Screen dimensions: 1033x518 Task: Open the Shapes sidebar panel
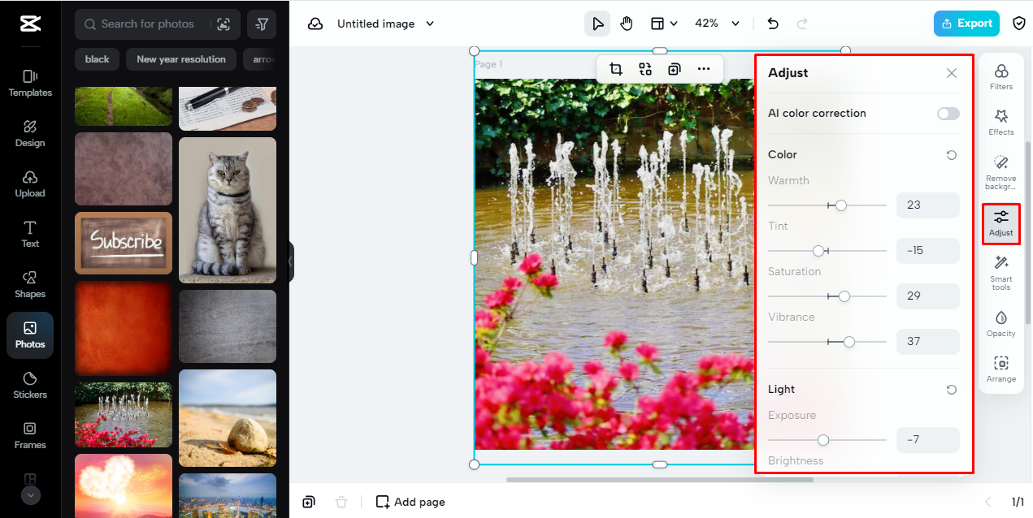click(30, 284)
